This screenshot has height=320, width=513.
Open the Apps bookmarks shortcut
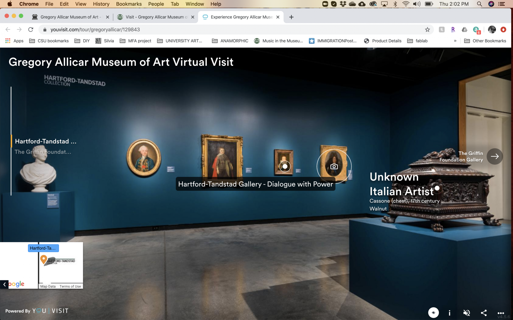click(x=14, y=41)
